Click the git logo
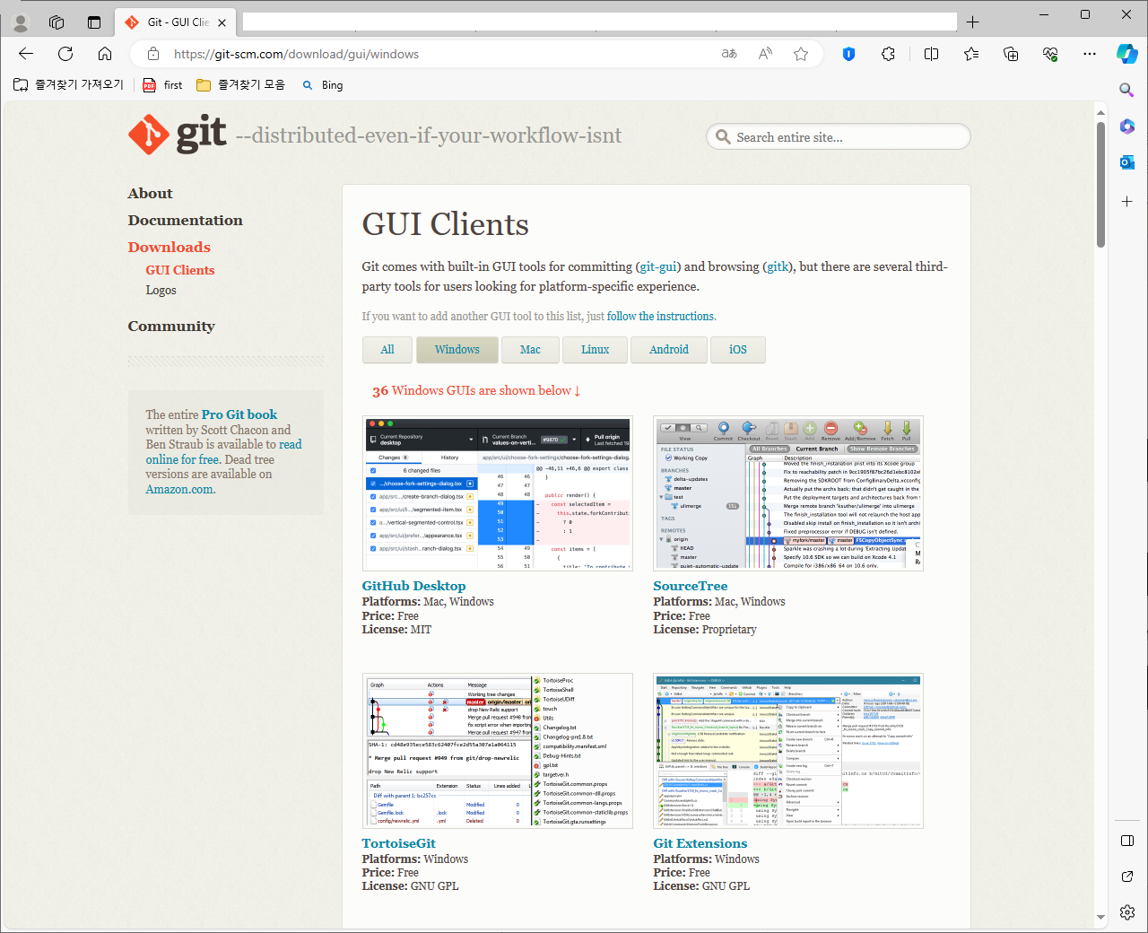The height and width of the screenshot is (933, 1148). click(177, 135)
